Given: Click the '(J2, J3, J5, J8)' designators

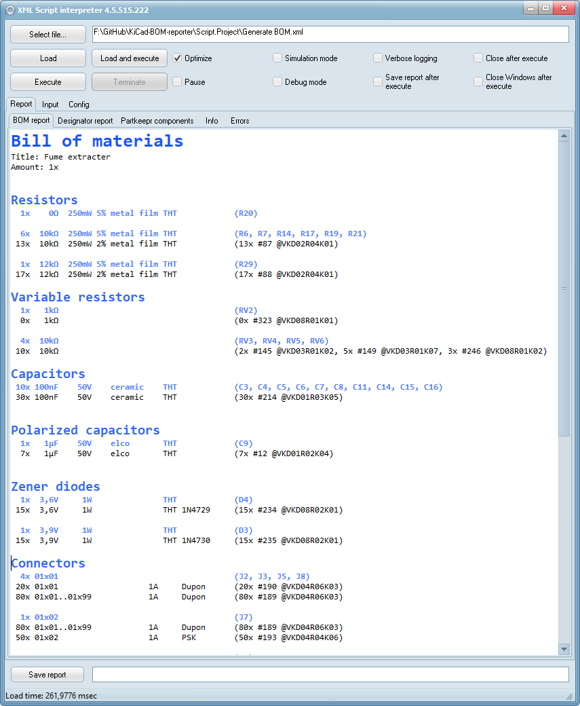Looking at the screenshot, I should [272, 576].
